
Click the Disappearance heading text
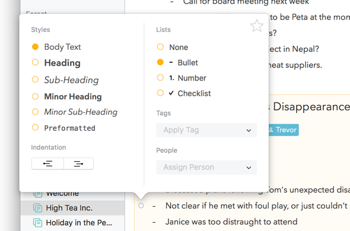311,107
